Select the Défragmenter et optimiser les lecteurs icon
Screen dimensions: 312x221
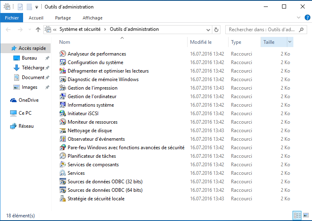point(63,71)
